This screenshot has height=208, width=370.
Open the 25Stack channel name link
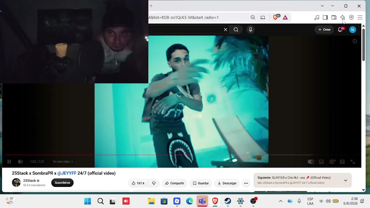click(29, 181)
